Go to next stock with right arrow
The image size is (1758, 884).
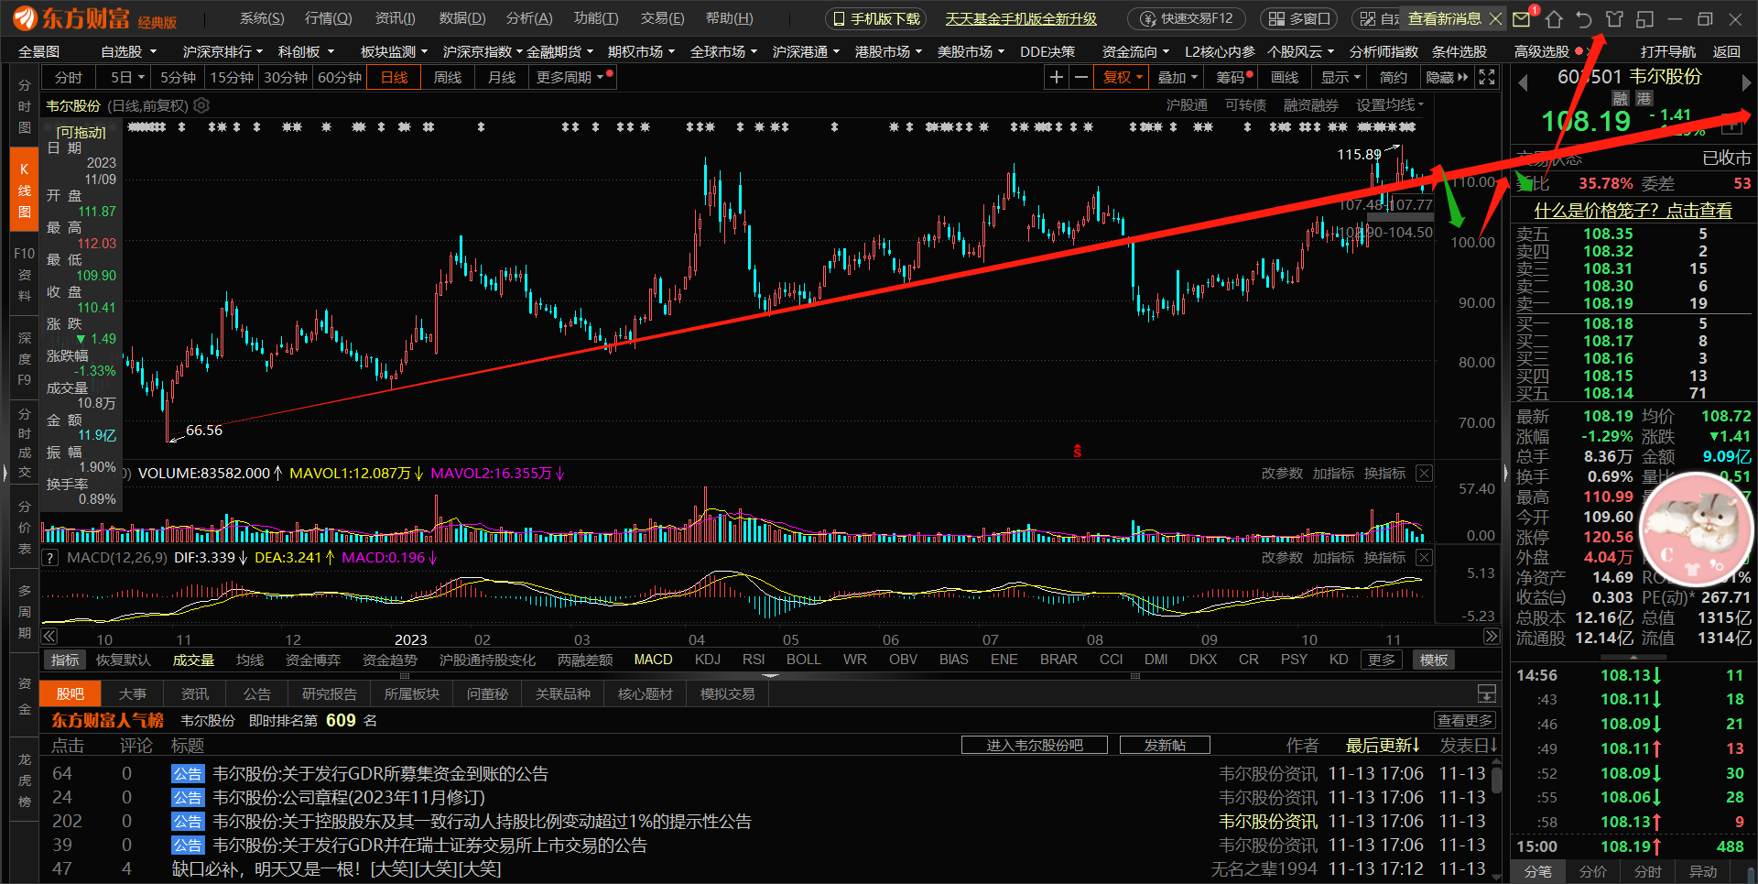(x=1746, y=82)
